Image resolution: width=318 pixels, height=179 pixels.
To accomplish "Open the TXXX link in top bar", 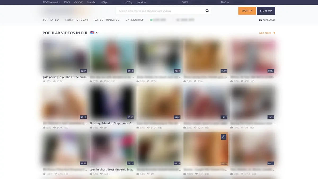I will (67, 2).
